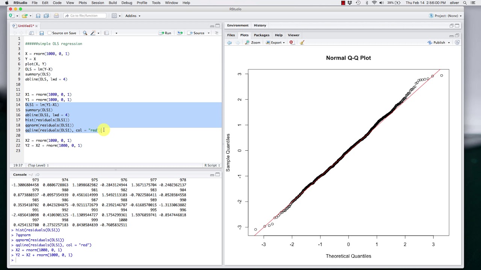Open the Plots menu in menu bar
This screenshot has width=481, height=270.
pos(83,3)
